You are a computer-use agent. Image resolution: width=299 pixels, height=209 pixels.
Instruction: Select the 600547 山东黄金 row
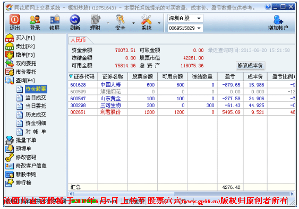tap(181, 99)
